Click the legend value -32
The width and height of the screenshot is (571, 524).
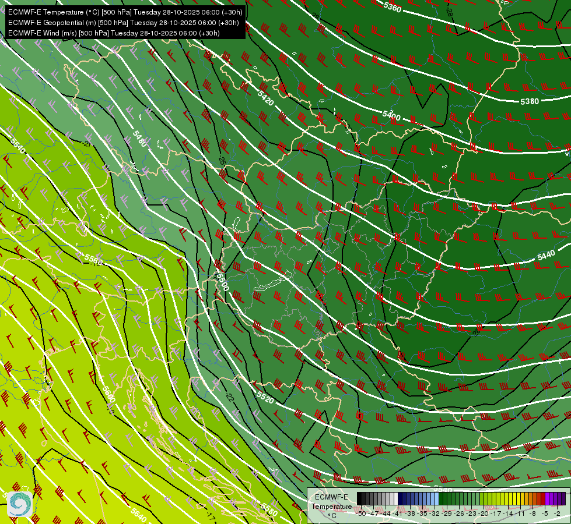(435, 514)
